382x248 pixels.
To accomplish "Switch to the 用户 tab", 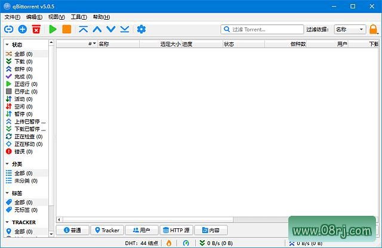I will coord(141,230).
